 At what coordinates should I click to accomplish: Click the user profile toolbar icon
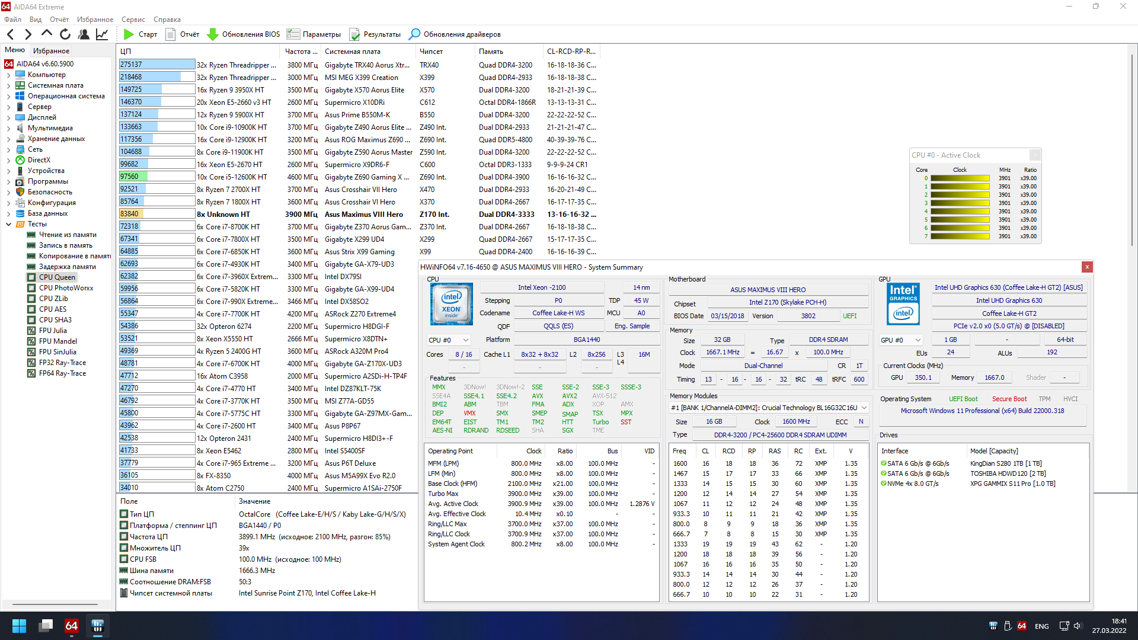coord(84,34)
